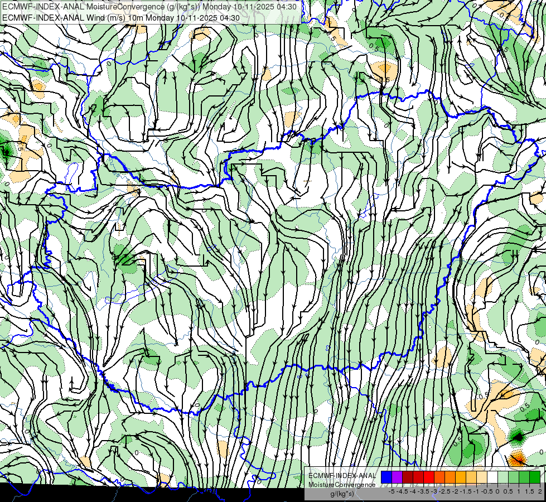Viewport: 546px width, 502px height.
Task: Click the -1.5 tick label on the colorbar
Action: point(466,491)
